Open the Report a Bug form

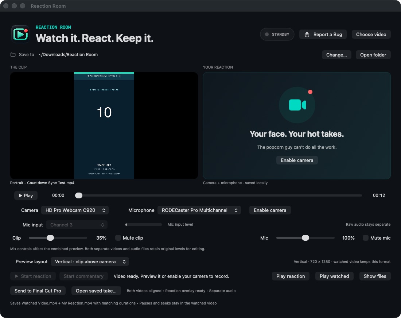(x=323, y=35)
